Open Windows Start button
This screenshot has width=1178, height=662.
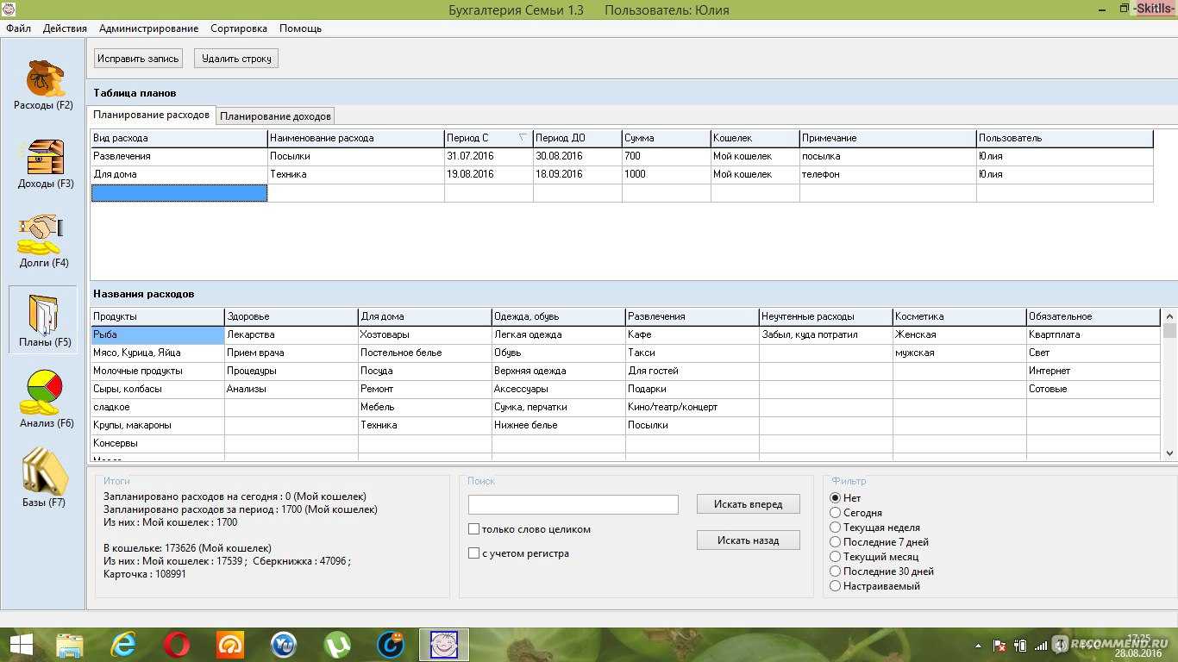pyautogui.click(x=22, y=645)
